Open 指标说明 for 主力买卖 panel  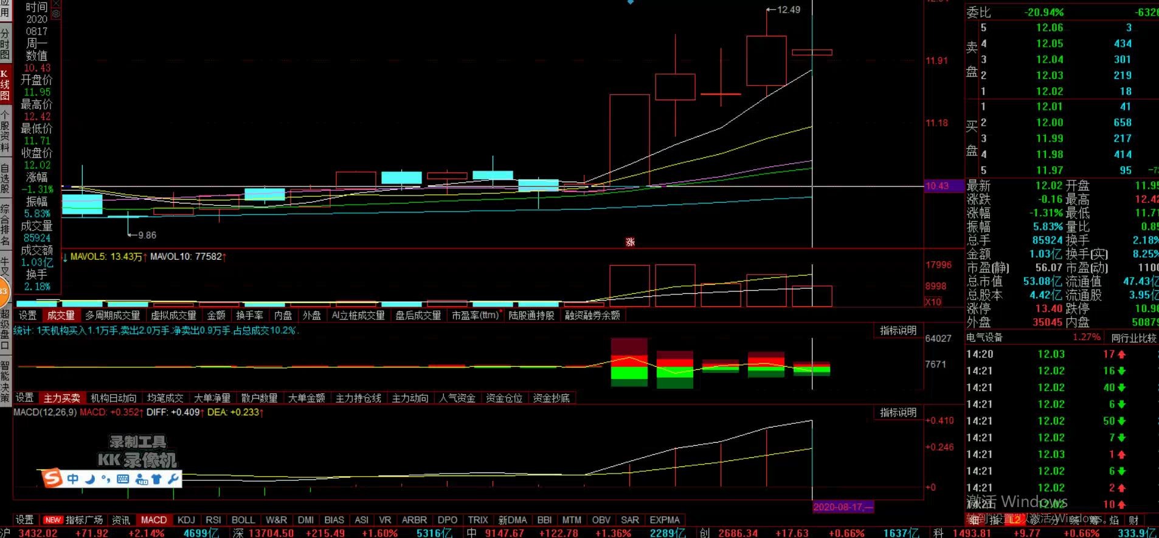pyautogui.click(x=898, y=330)
